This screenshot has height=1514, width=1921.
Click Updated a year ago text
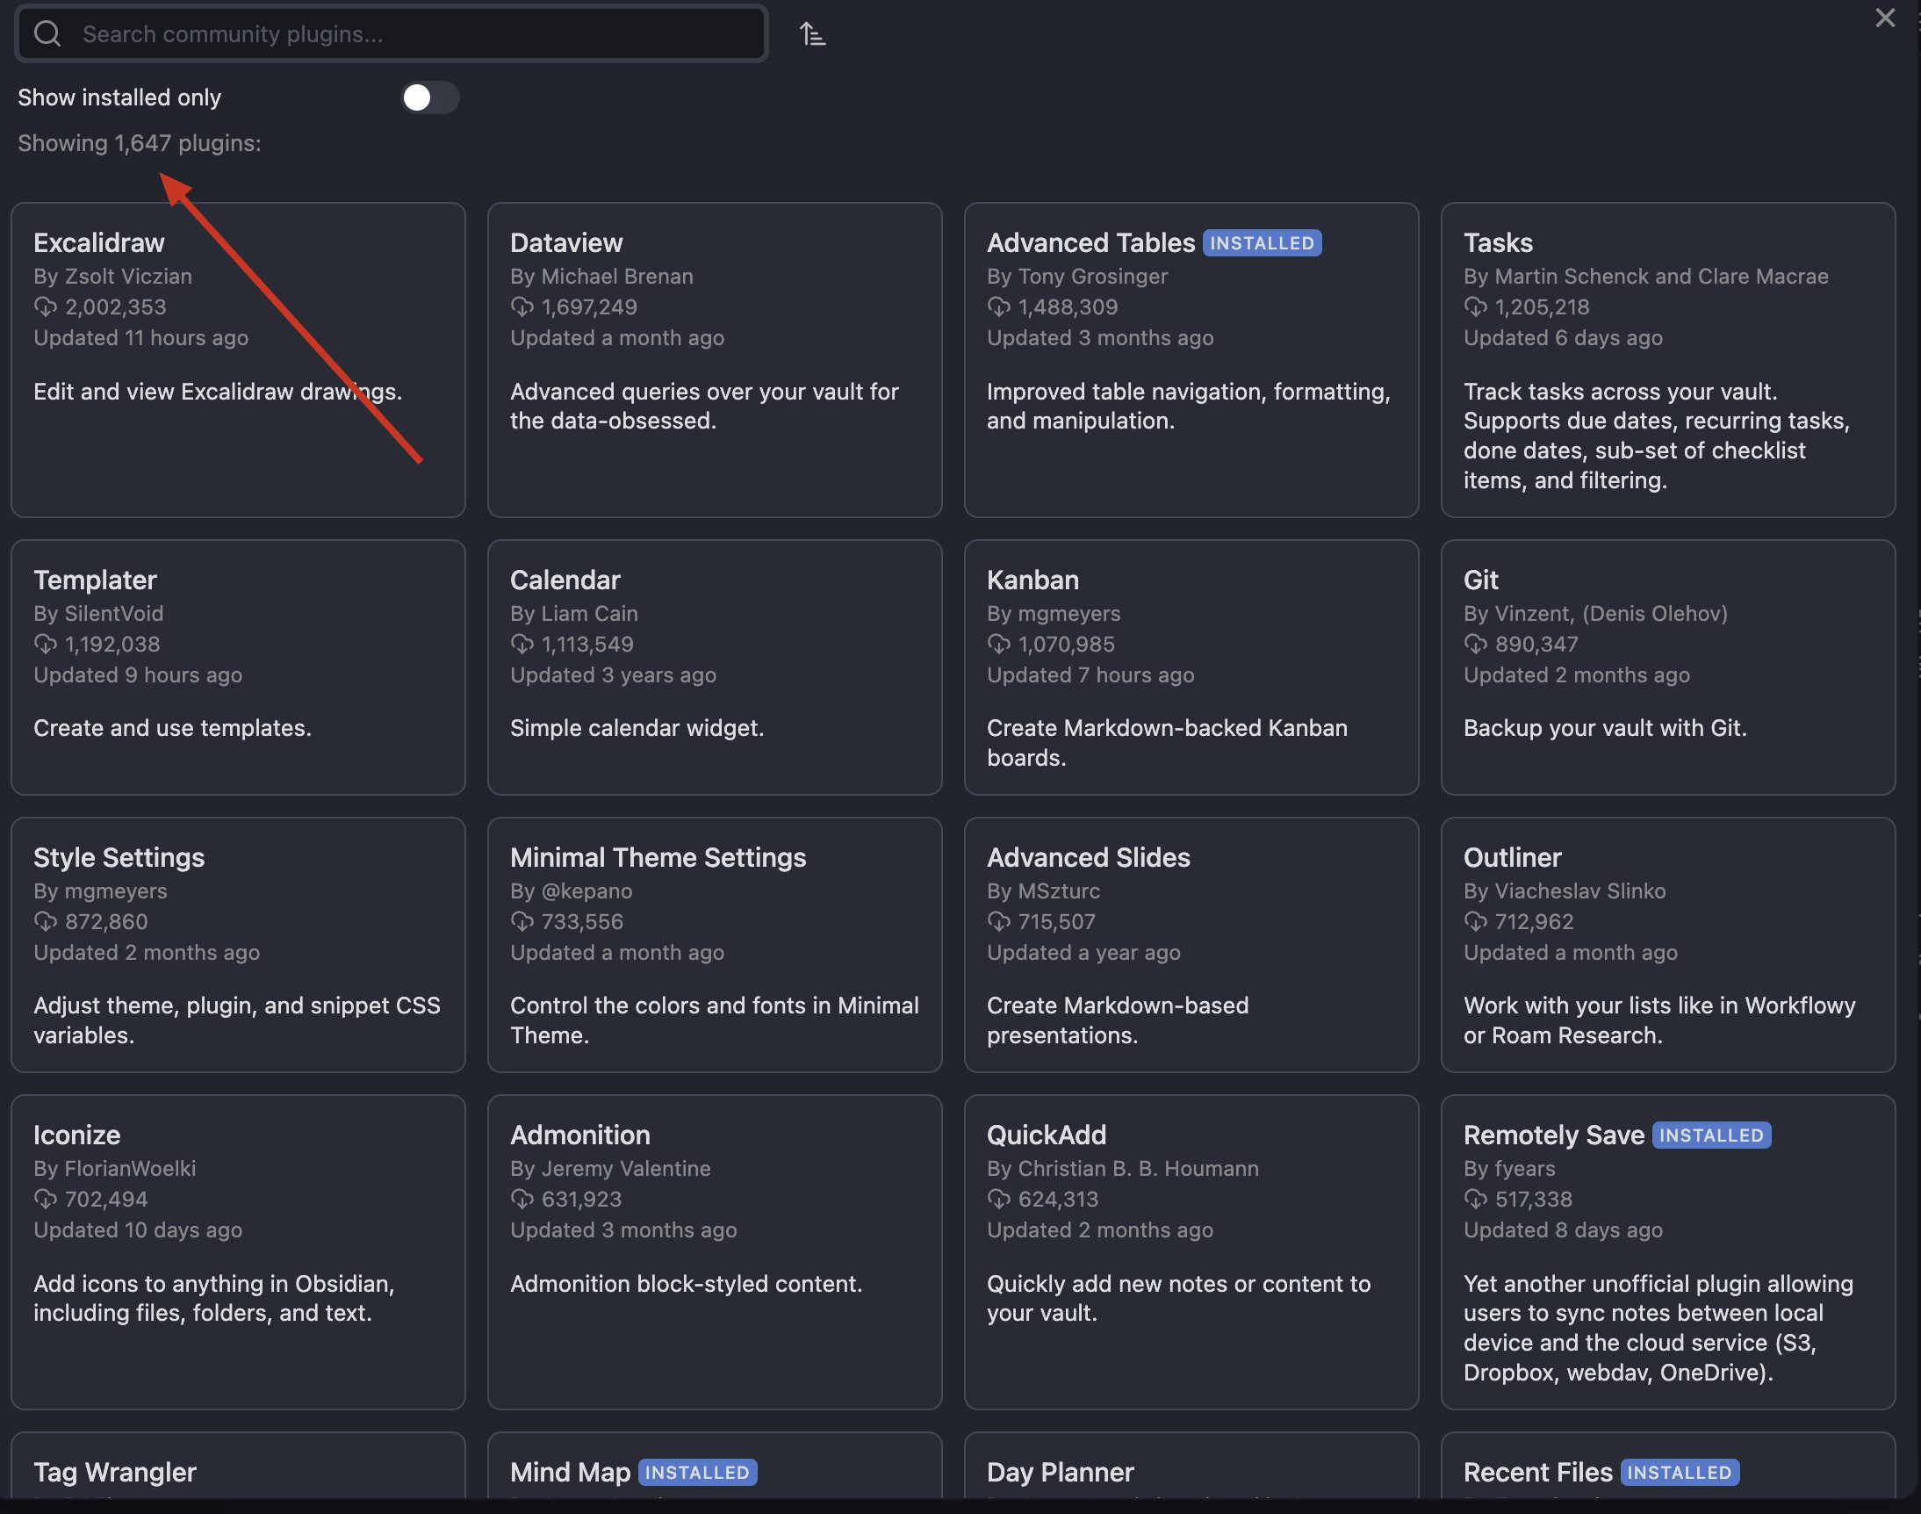tap(1083, 952)
